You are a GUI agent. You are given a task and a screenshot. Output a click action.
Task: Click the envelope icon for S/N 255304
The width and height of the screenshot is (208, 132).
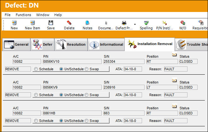tap(174, 55)
